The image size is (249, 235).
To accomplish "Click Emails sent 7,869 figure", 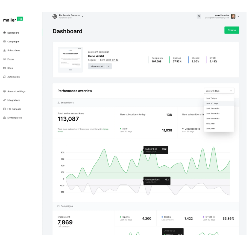I will (x=65, y=222).
